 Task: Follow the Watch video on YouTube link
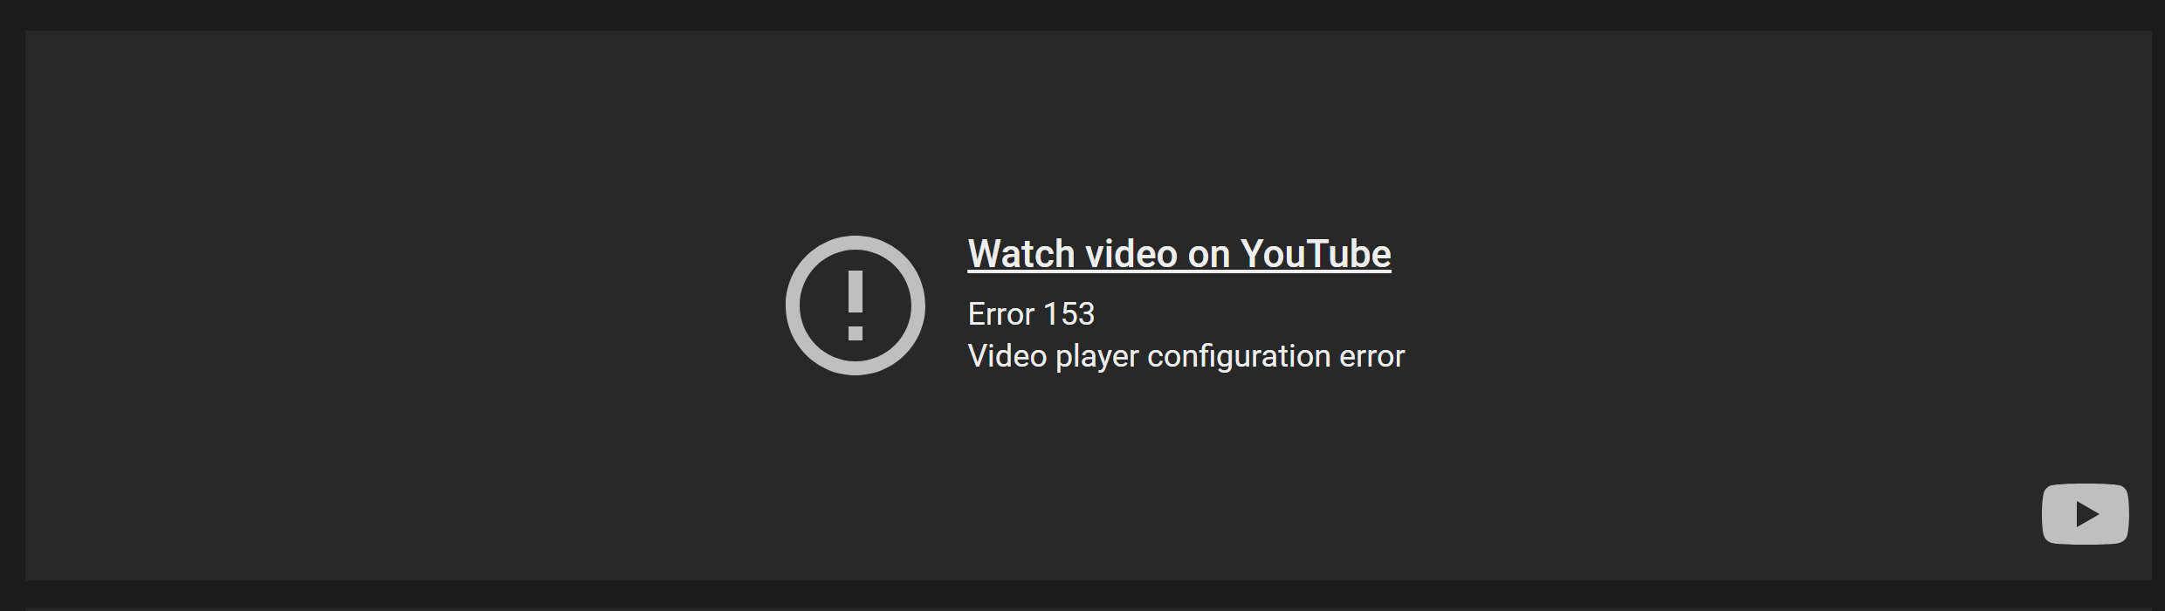pyautogui.click(x=1179, y=254)
